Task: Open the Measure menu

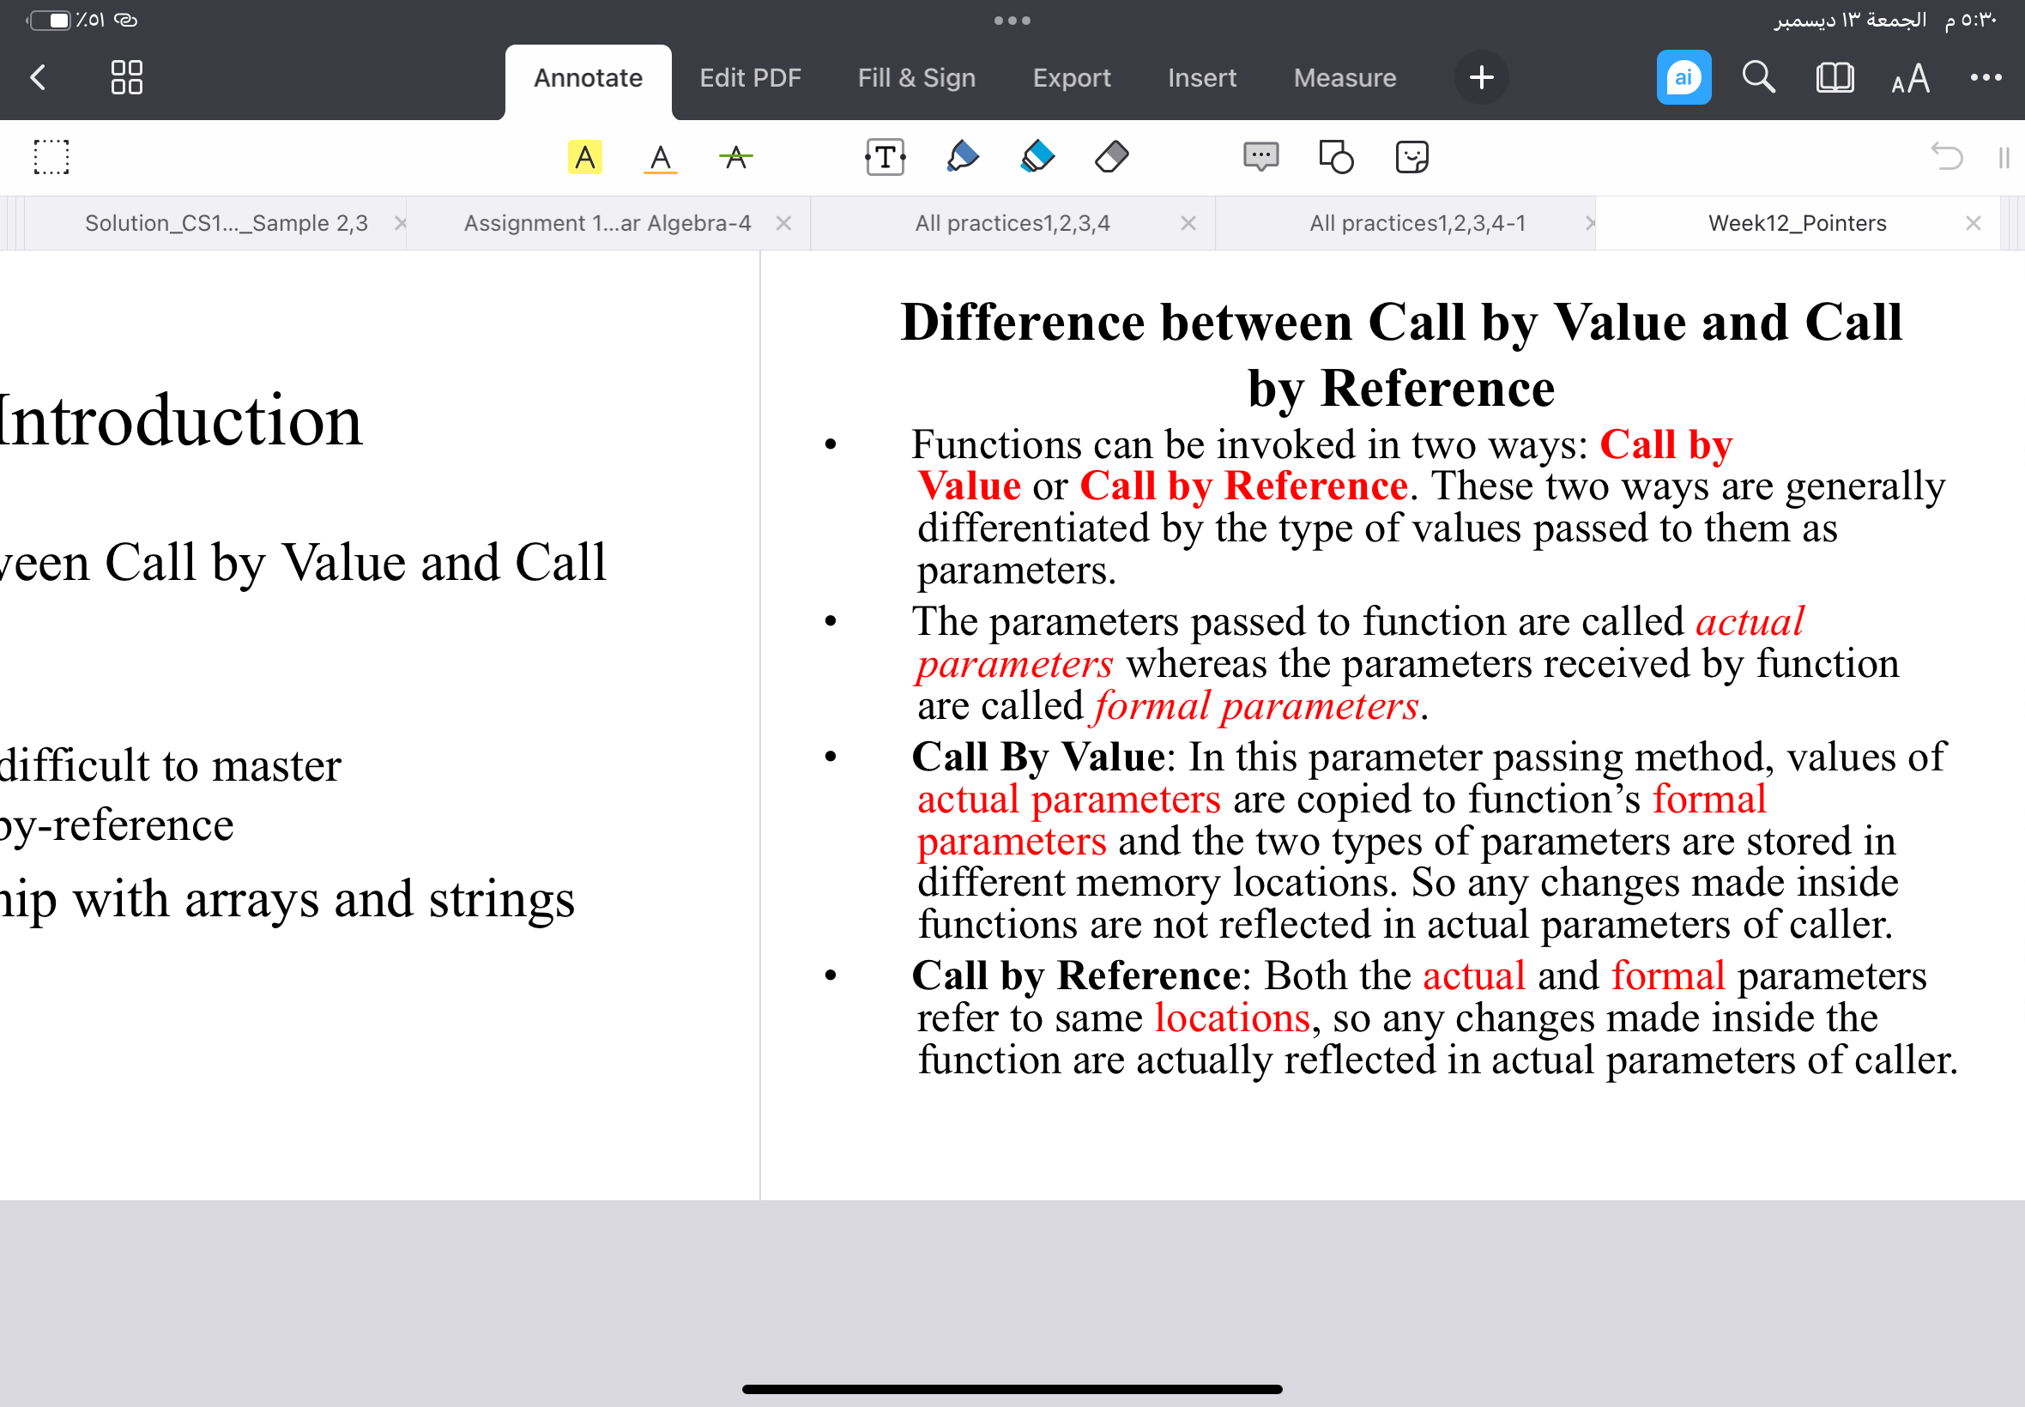Action: click(1344, 77)
